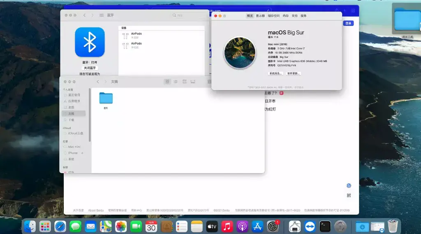Screen dimensions: 421x234
Task: Open Music app in Dock
Action: tap(227, 227)
